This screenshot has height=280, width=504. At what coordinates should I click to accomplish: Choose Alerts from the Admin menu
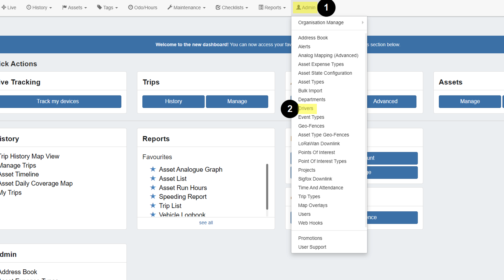[304, 47]
